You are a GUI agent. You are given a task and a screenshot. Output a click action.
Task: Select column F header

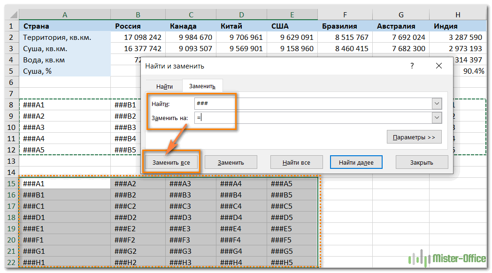[345, 15]
